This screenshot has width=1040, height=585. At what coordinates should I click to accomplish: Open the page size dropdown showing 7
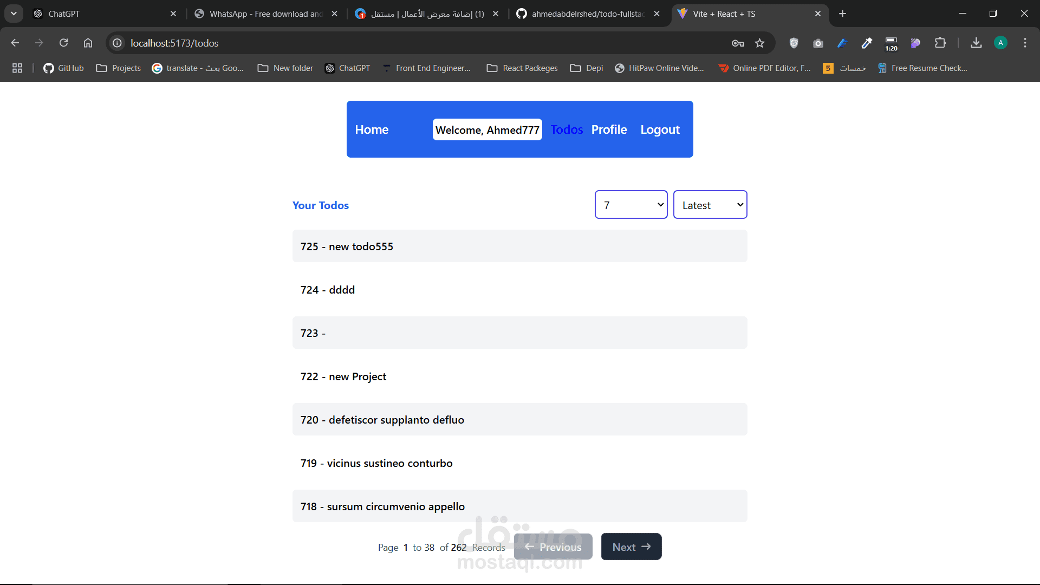tap(631, 205)
